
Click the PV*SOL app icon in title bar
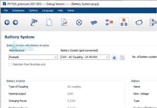(x=4, y=4)
